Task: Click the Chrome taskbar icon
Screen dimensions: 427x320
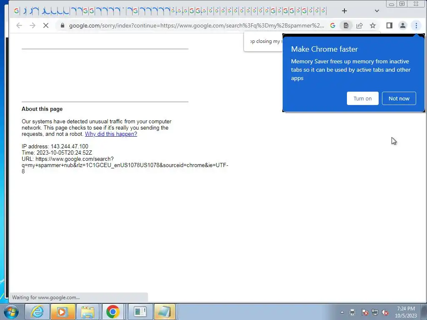Action: tap(113, 312)
